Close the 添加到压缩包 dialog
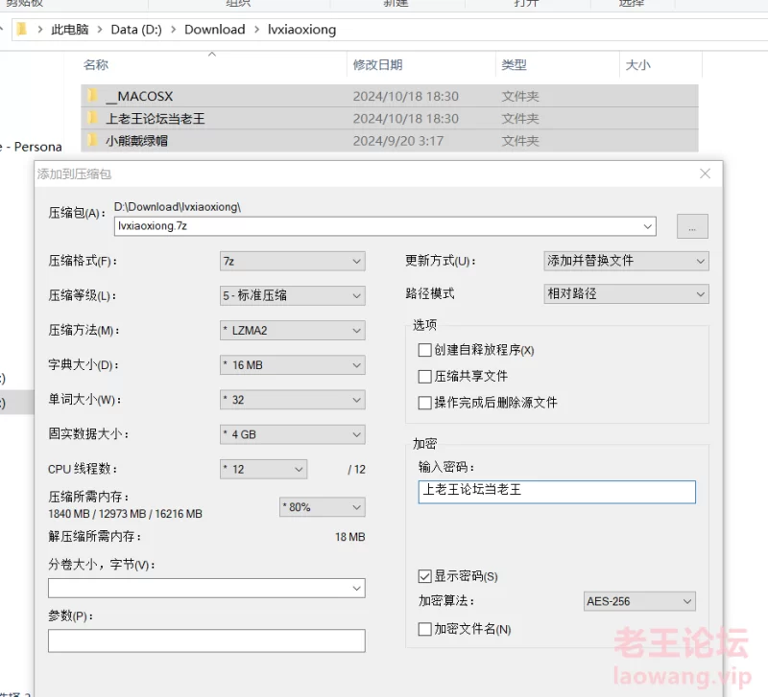The width and height of the screenshot is (768, 697). pyautogui.click(x=705, y=174)
